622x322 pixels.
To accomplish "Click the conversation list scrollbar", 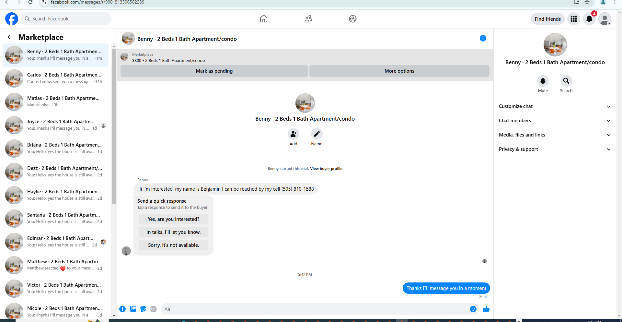I will click(x=114, y=126).
